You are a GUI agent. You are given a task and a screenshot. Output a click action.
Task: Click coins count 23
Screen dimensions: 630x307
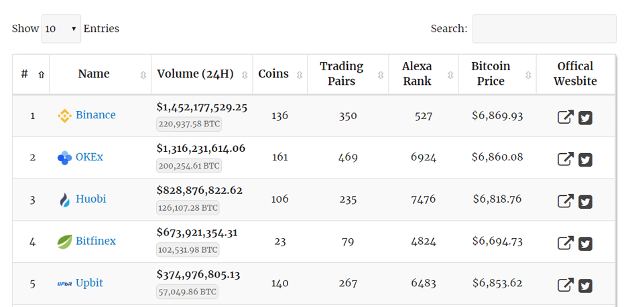coord(280,241)
